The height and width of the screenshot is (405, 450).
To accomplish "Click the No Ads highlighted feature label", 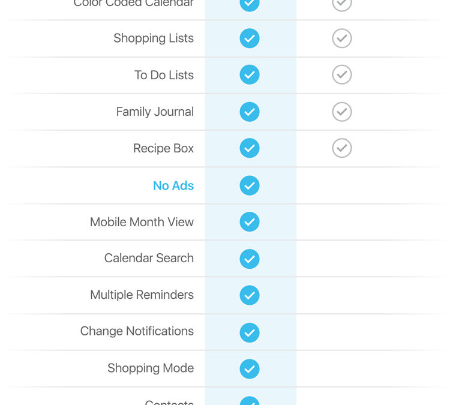I will [x=173, y=186].
